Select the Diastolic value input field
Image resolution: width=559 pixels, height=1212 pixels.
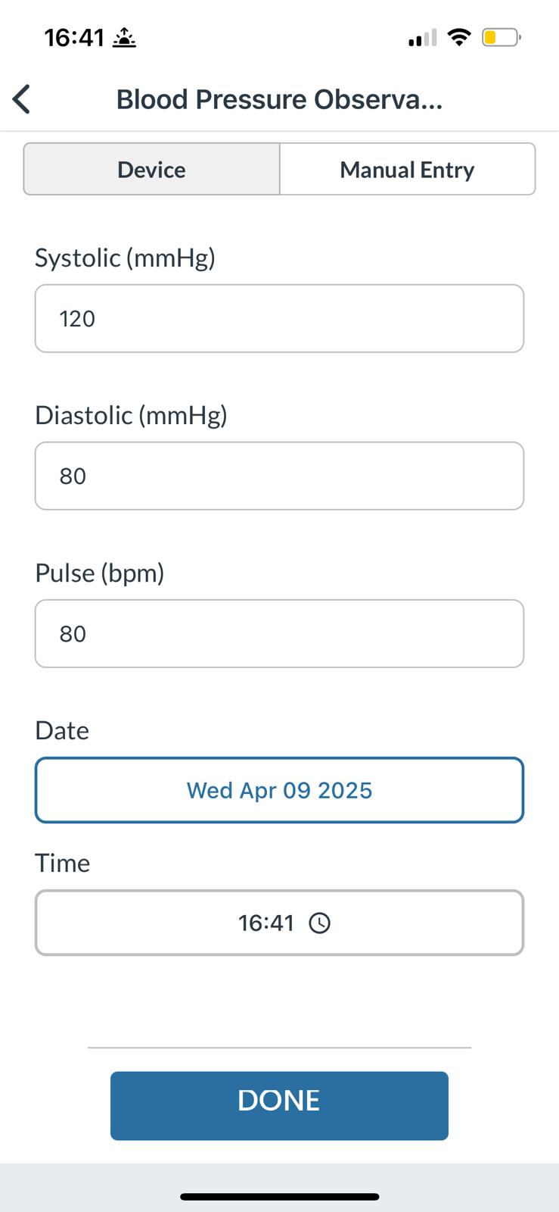(279, 476)
